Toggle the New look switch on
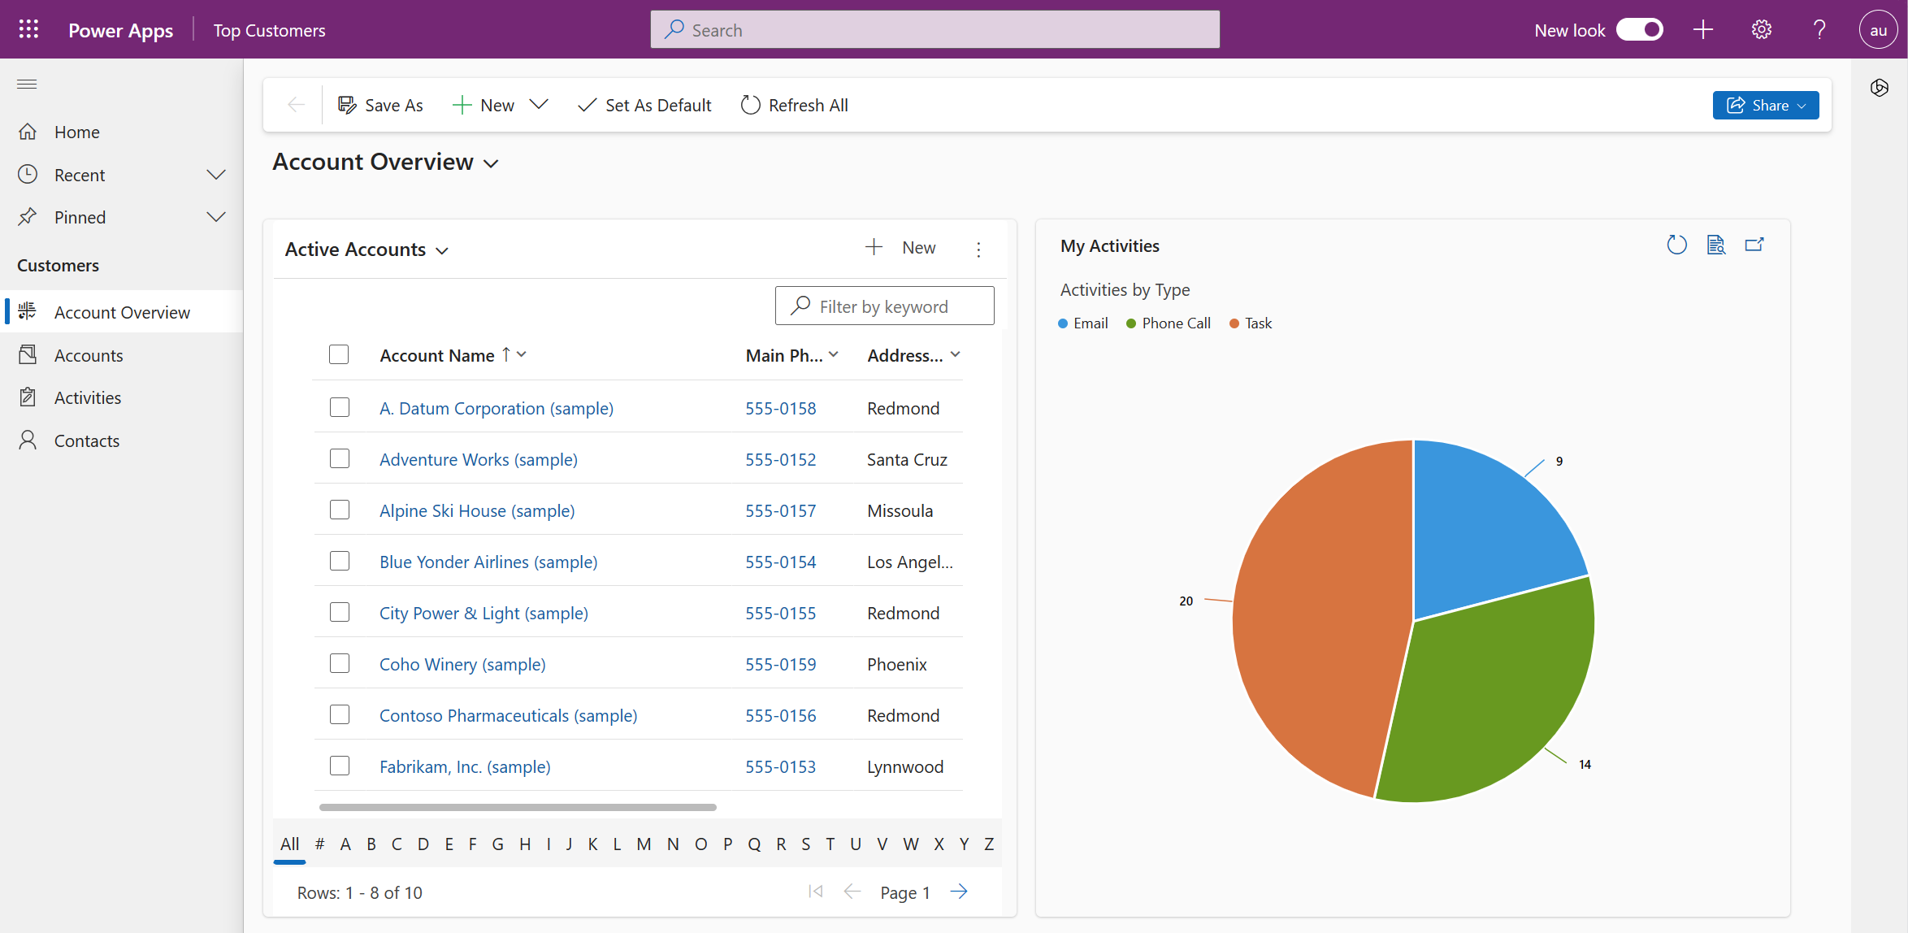 click(x=1643, y=29)
